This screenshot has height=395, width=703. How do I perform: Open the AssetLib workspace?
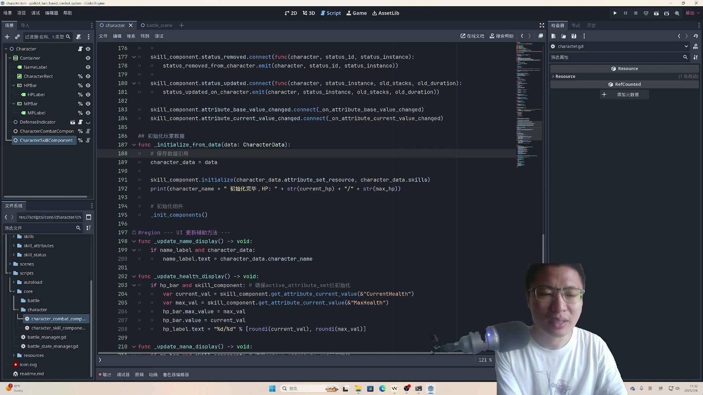tap(386, 13)
